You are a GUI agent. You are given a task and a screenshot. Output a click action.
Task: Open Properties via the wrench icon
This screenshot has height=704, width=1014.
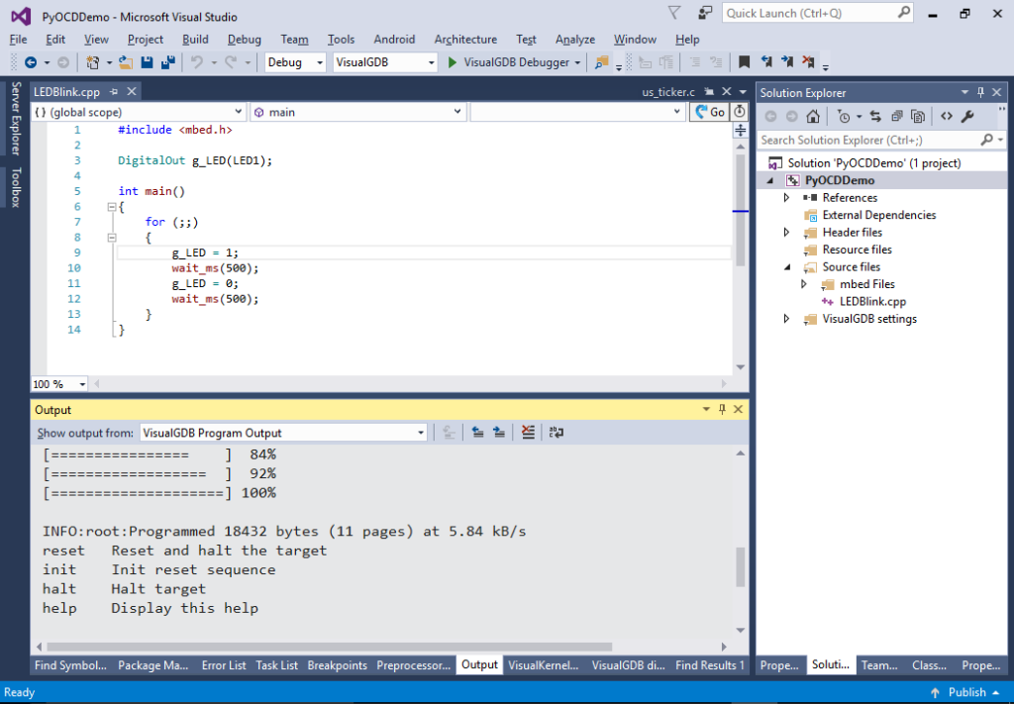click(x=967, y=116)
